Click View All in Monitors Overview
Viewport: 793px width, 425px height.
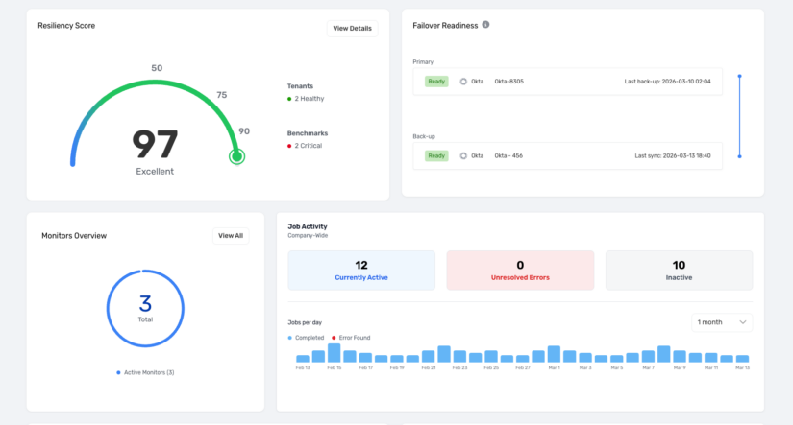pos(231,235)
